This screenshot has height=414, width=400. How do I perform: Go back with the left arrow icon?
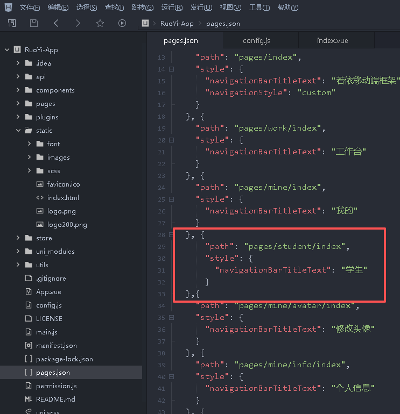56,23
